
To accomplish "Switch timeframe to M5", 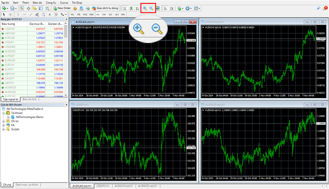I will click(x=79, y=14).
